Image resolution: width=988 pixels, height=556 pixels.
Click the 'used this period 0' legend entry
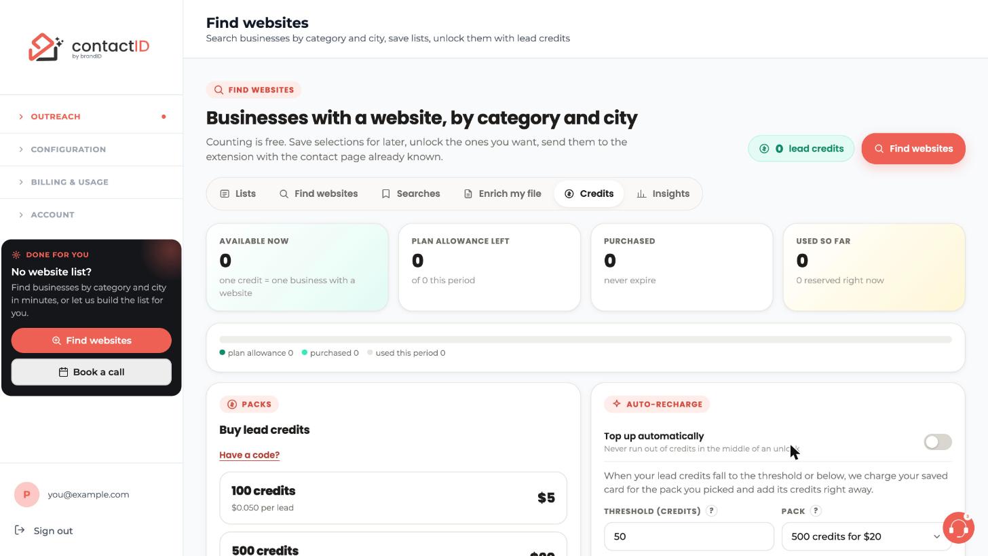406,353
